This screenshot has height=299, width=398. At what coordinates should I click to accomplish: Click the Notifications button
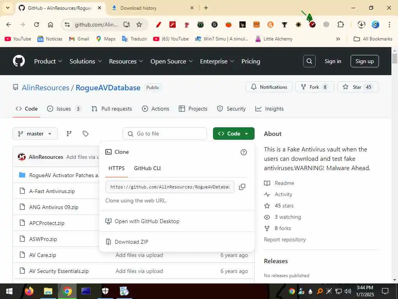[269, 87]
